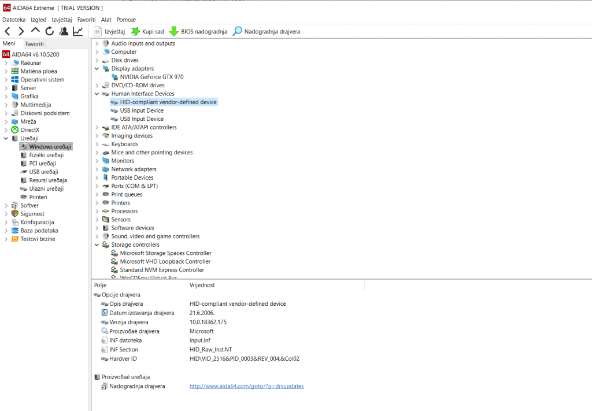Image resolution: width=592 pixels, height=411 pixels.
Task: Expand the Softver sidebar node
Action: click(6, 205)
